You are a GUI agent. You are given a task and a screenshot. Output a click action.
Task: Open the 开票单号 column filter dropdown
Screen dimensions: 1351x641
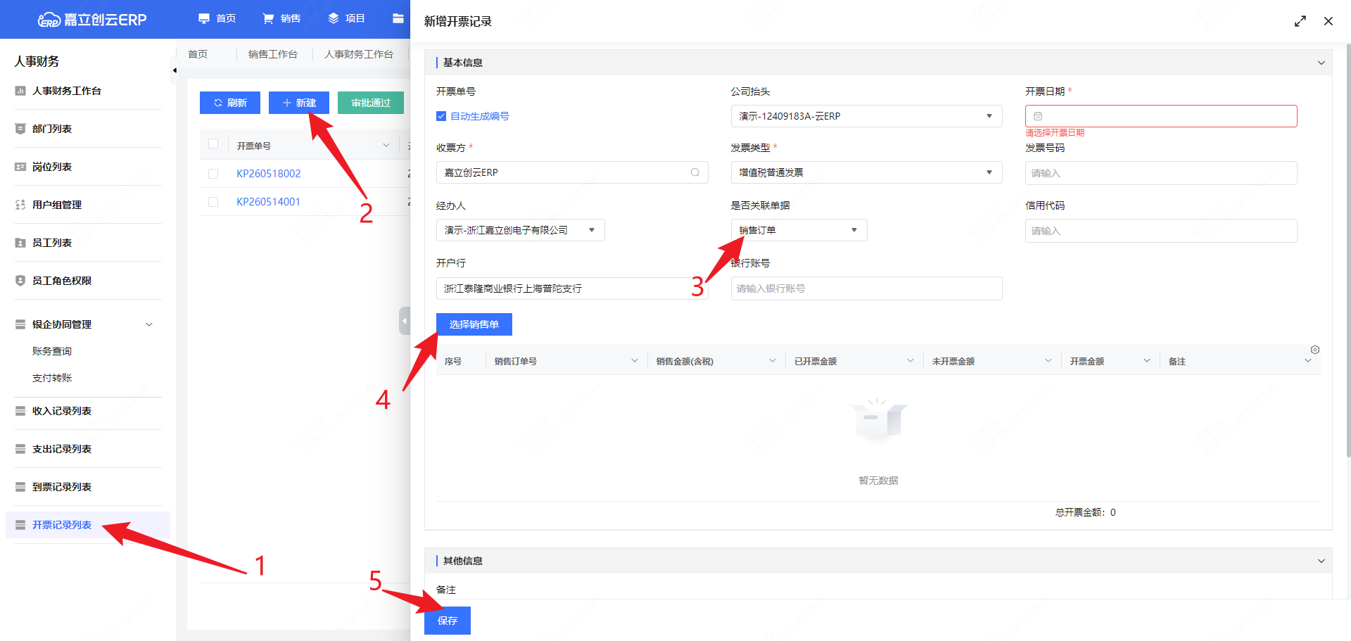386,146
